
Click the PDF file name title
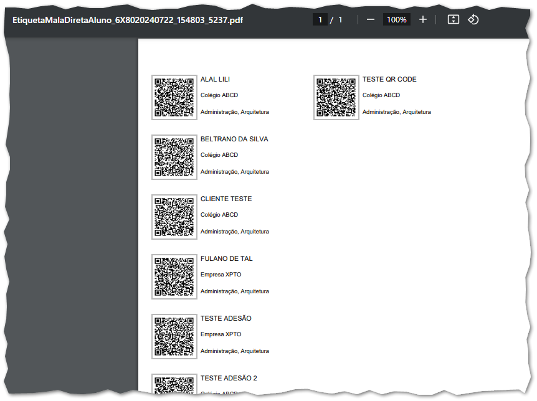pos(128,20)
